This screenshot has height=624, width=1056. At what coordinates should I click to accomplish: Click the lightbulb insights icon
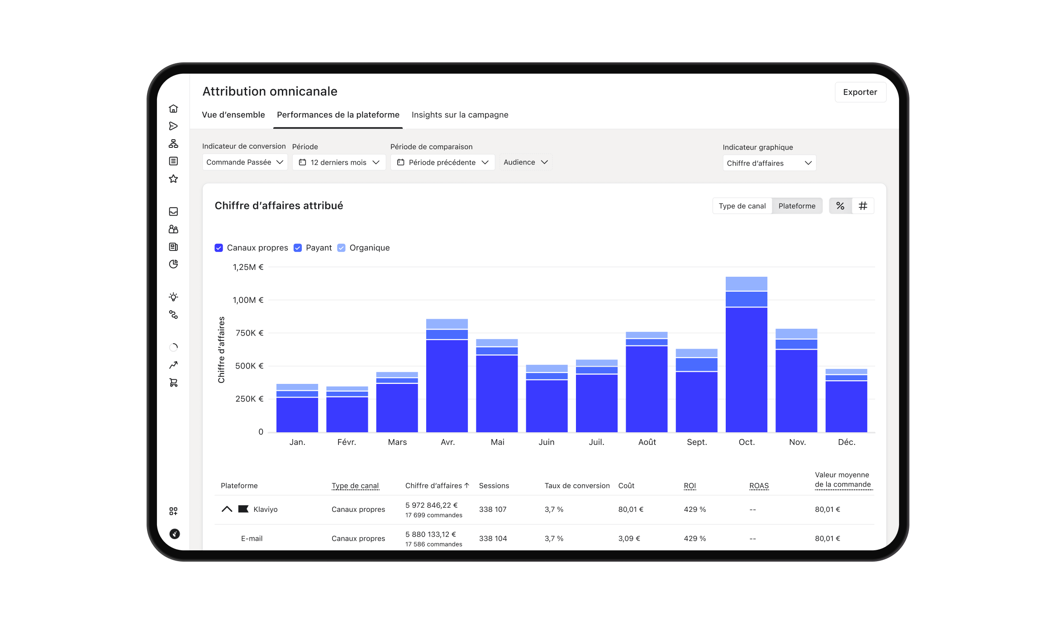pos(173,297)
